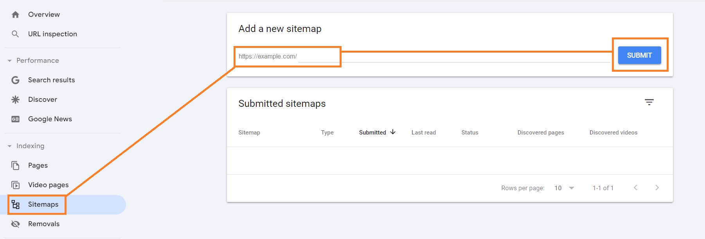705x239 pixels.
Task: Open the Rows per page dropdown
Action: (564, 188)
